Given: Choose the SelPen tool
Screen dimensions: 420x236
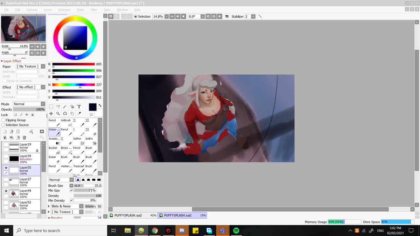Looking at the screenshot, I should point(79,141).
